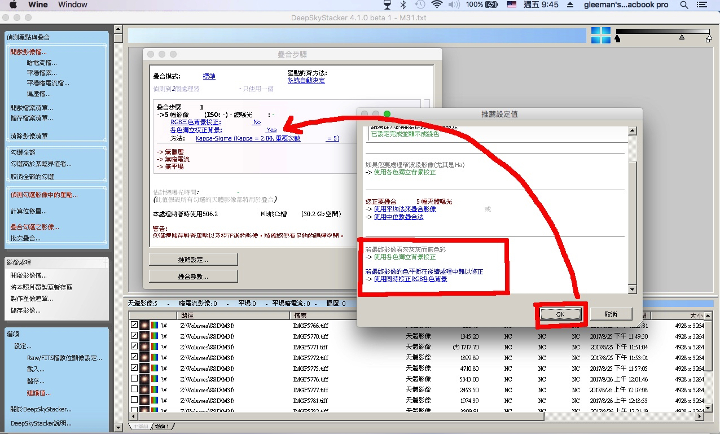The width and height of the screenshot is (720, 434).
Task: Click 開啟影像檔... in the sidebar
Action: coord(28,52)
